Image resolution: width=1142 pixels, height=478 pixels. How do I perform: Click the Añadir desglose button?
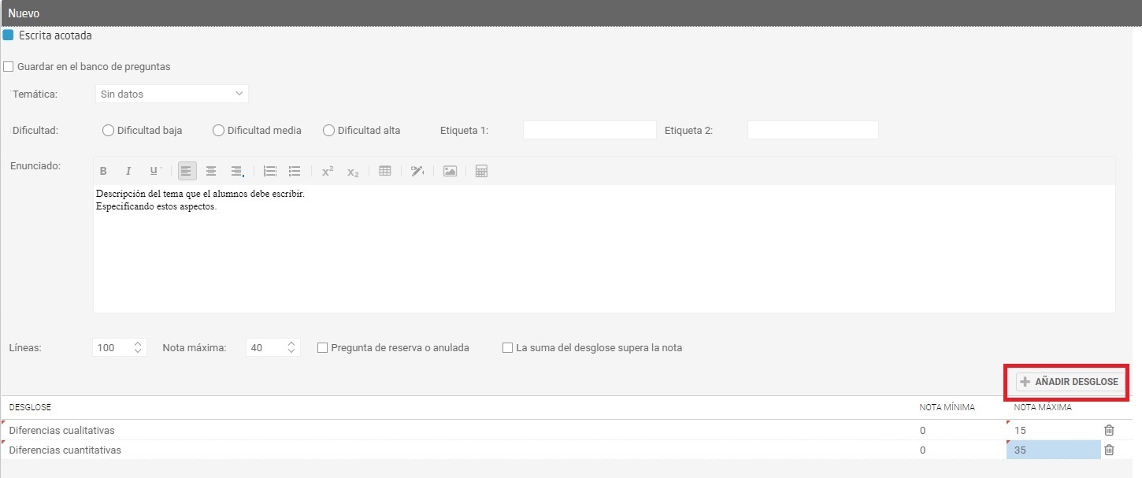tap(1069, 382)
